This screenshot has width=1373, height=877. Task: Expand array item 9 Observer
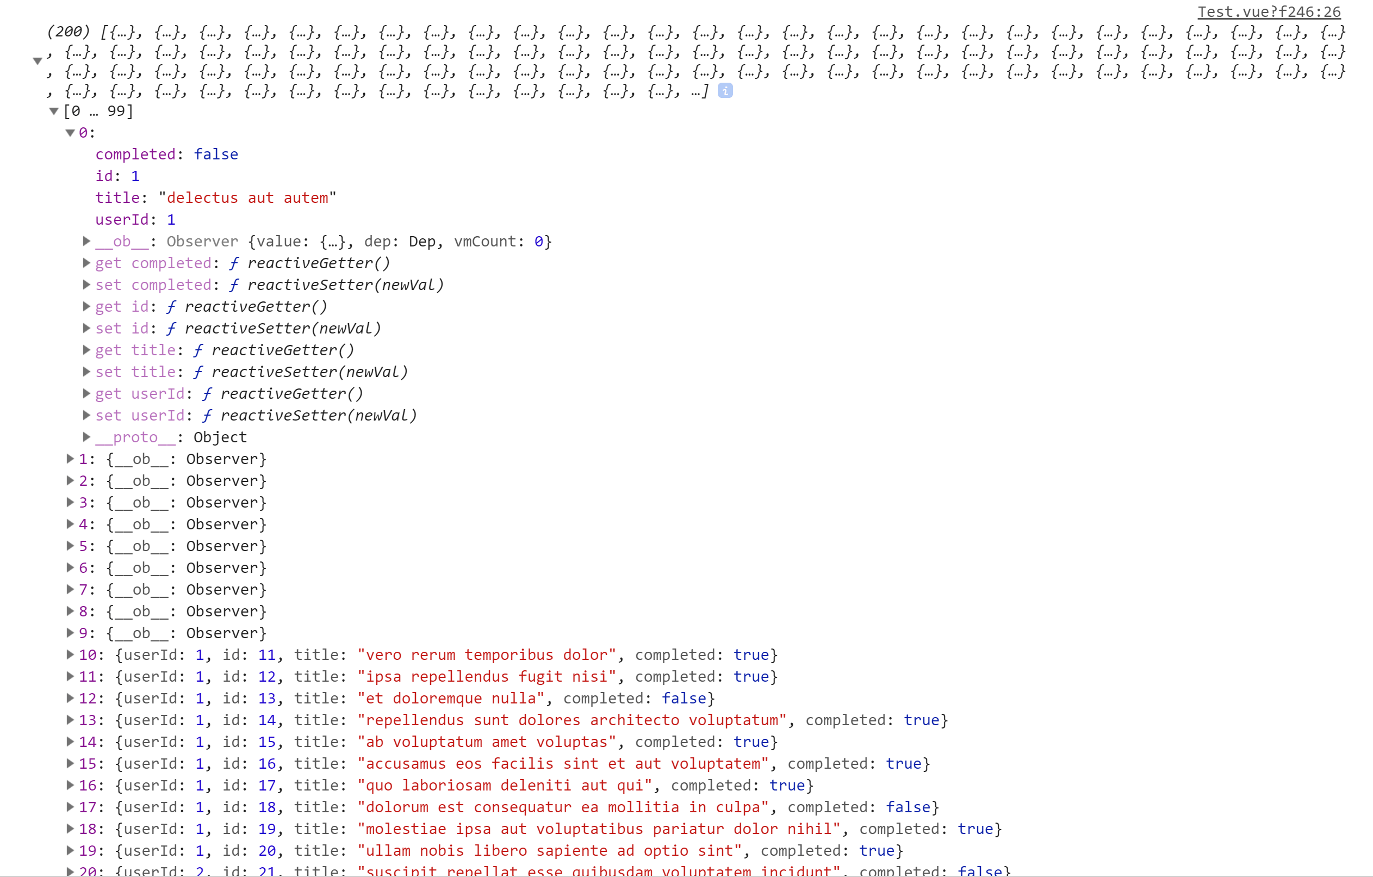70,632
